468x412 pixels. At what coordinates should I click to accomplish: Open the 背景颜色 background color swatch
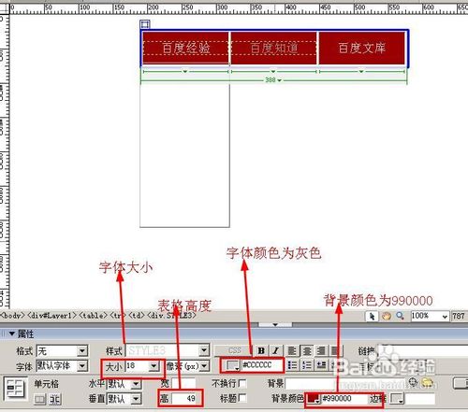pyautogui.click(x=314, y=398)
